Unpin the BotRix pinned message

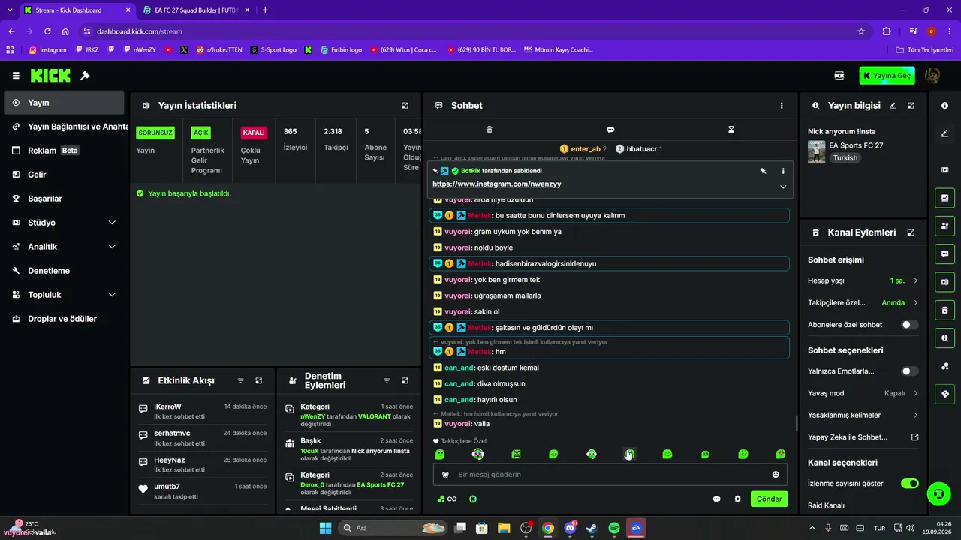[x=763, y=171]
